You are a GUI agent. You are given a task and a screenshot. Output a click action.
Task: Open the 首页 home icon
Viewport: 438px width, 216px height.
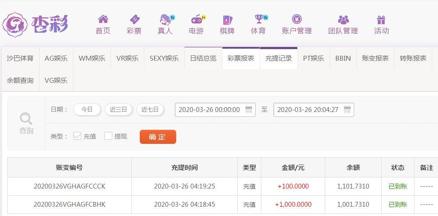pyautogui.click(x=103, y=19)
